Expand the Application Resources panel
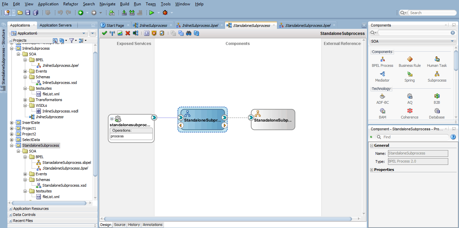This screenshot has width=459, height=228. point(11,209)
